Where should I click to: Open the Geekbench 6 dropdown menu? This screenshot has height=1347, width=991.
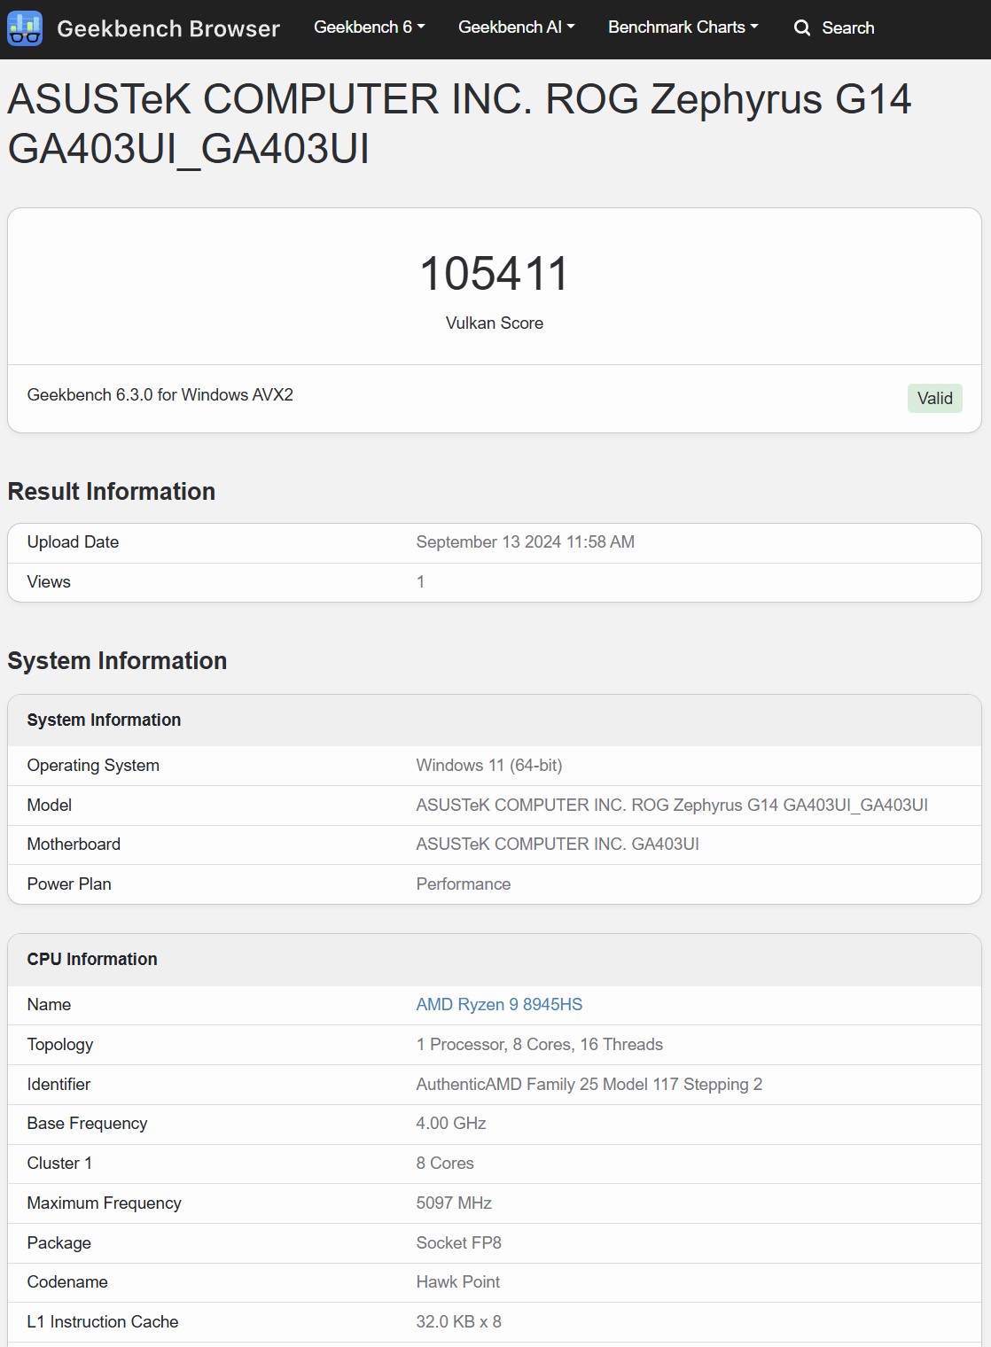369,27
